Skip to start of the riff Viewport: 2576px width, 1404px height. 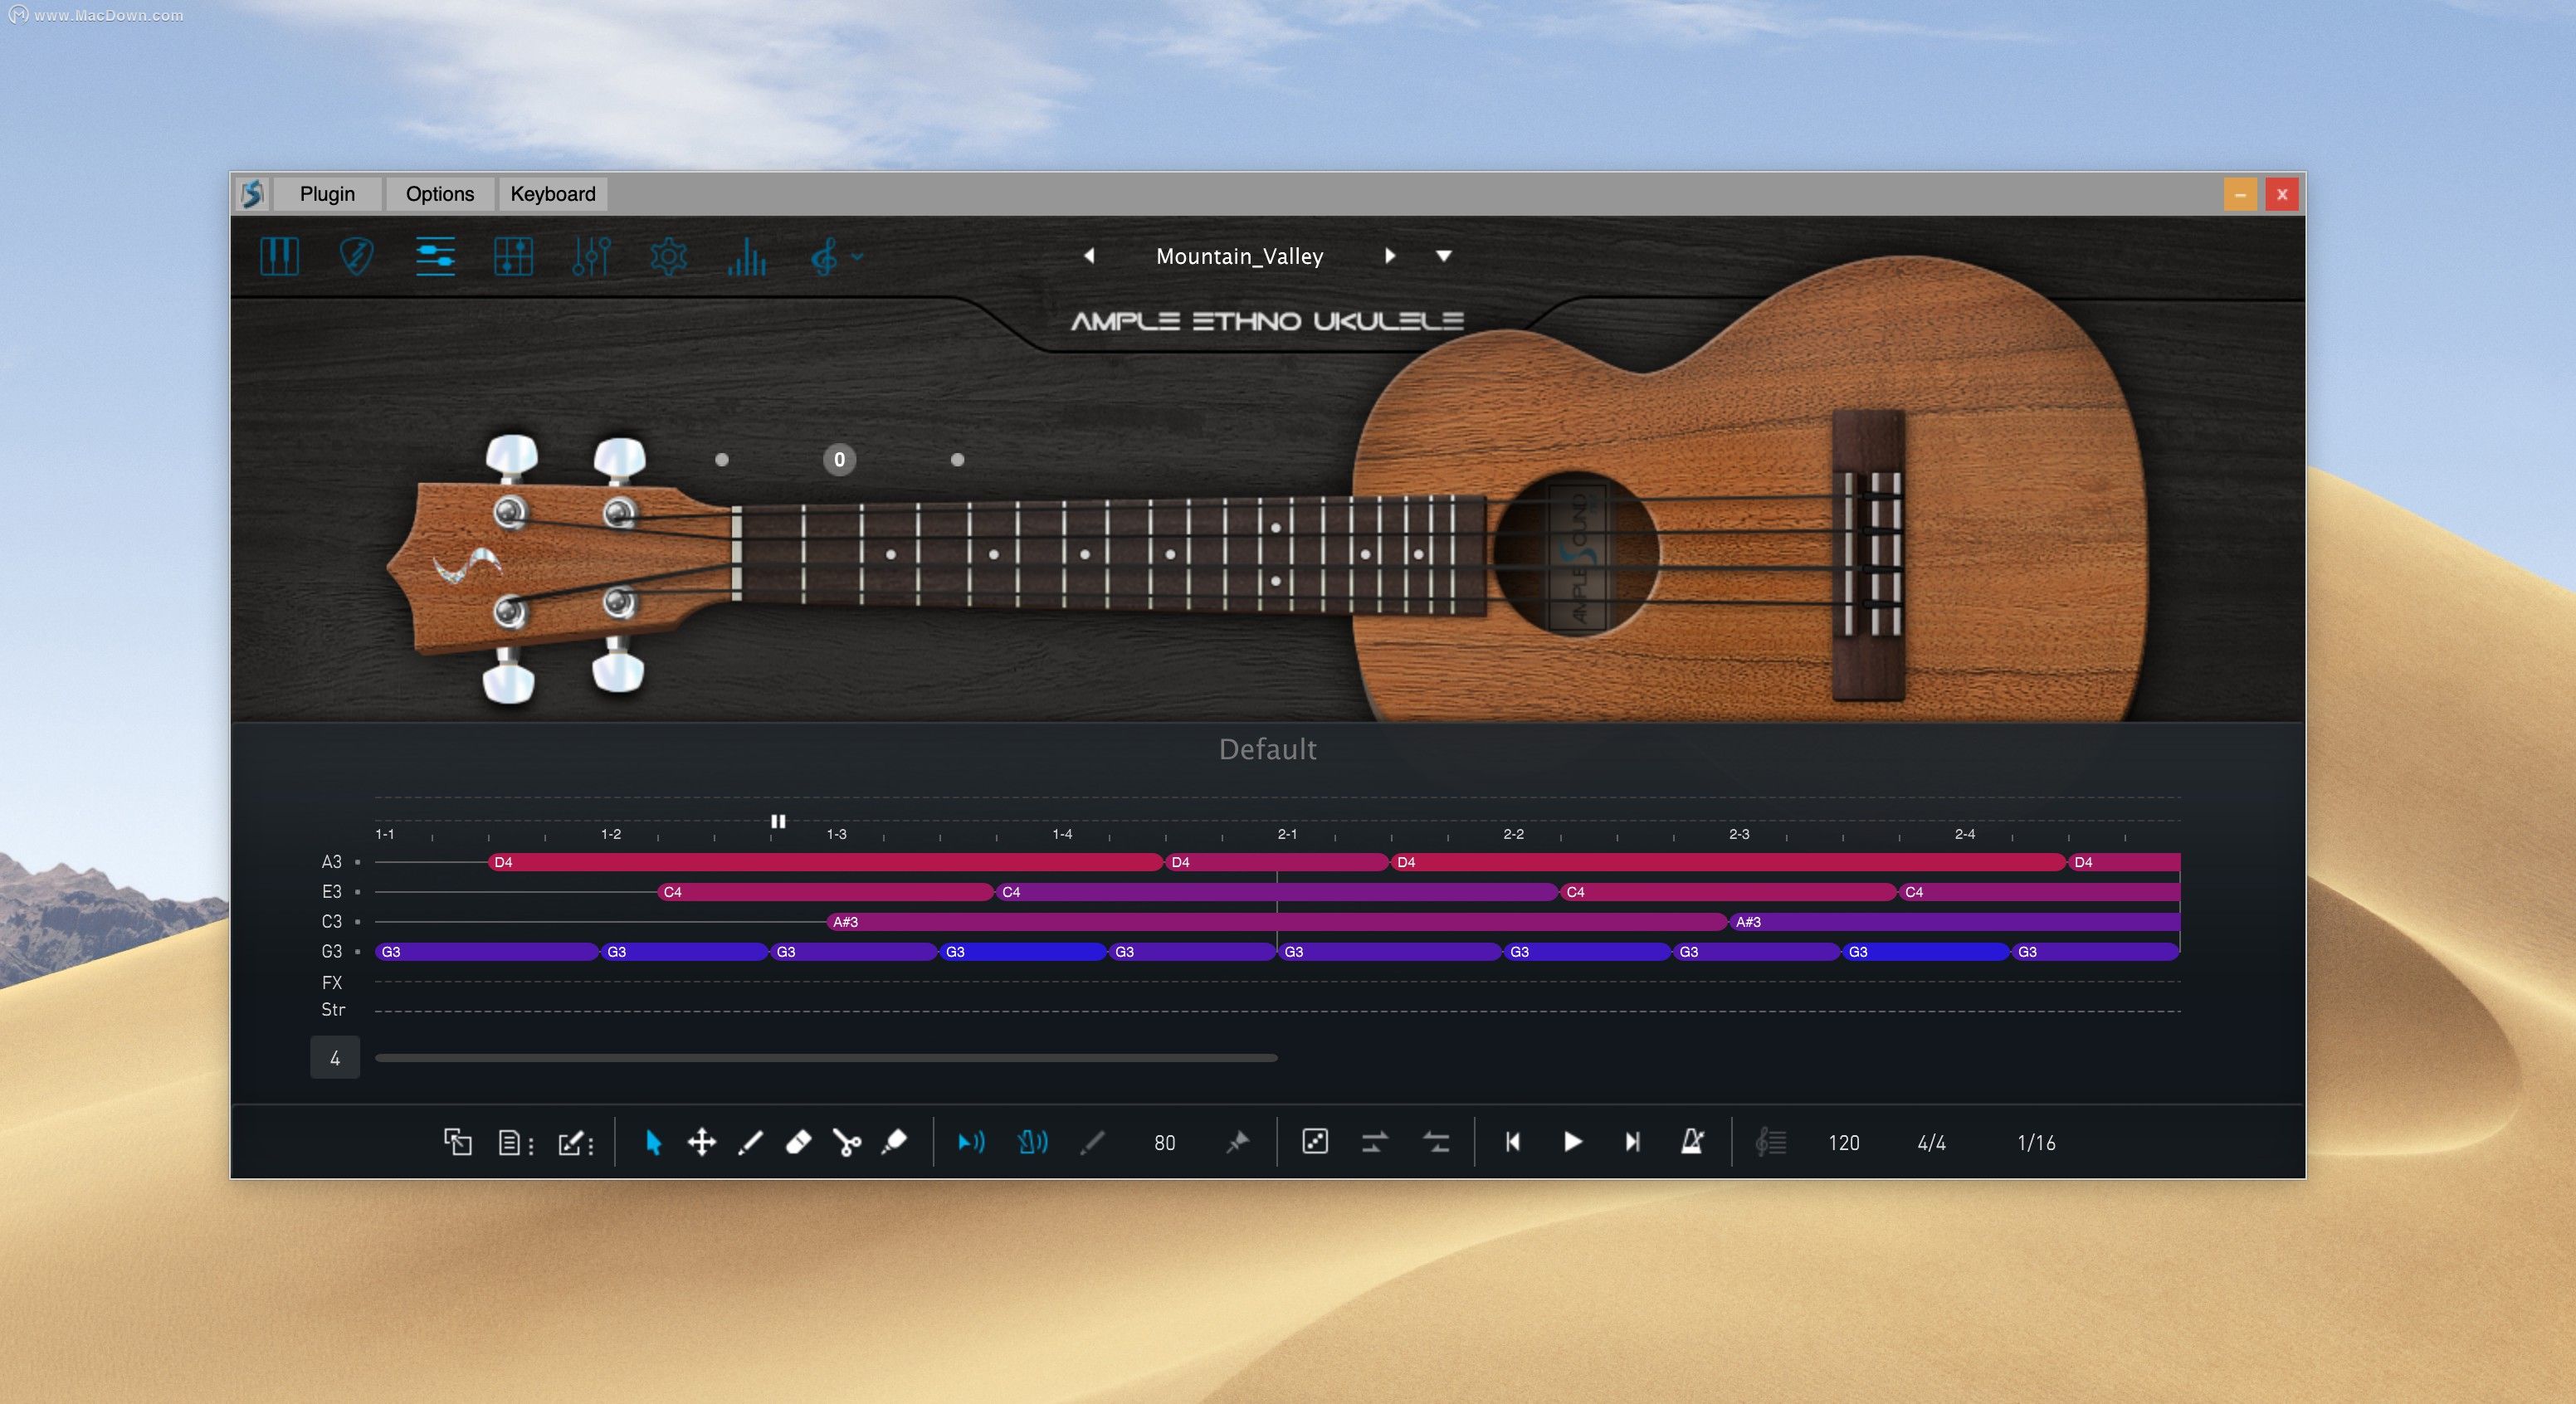1512,1142
